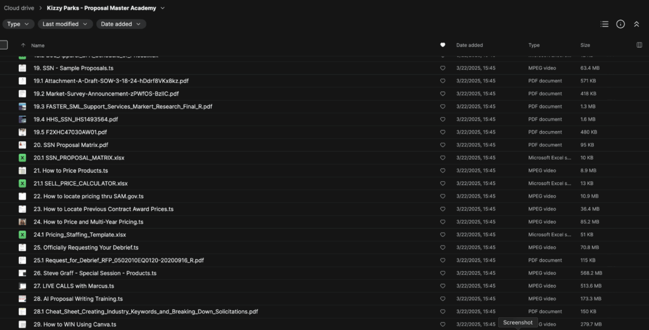
Task: Click the Excel icon for 20.1 SSN_PROPOSAL_MATRIX.xlsx
Action: click(x=22, y=158)
